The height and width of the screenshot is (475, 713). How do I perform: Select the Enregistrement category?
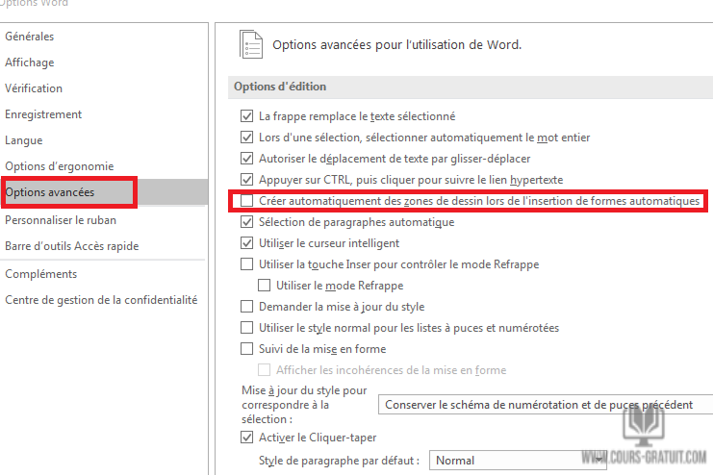click(x=43, y=114)
